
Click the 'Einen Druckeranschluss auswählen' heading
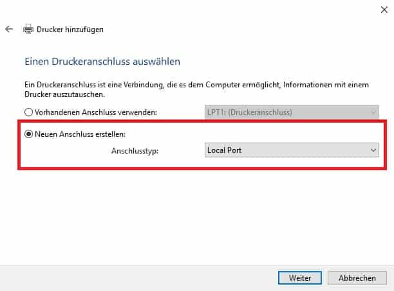(102, 62)
